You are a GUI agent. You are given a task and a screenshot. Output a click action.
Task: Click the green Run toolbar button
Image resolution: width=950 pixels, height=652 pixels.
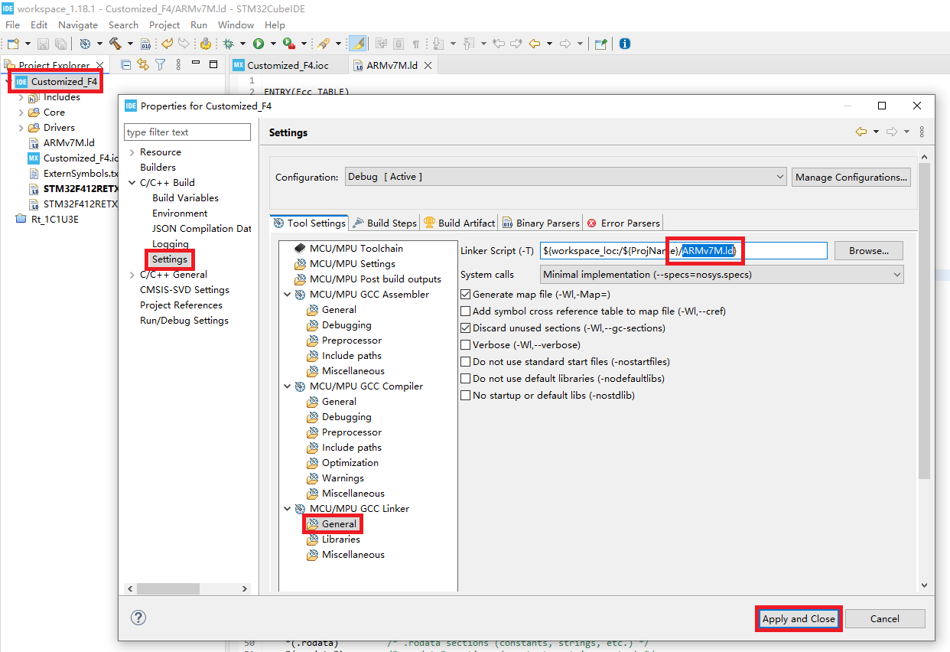[259, 44]
